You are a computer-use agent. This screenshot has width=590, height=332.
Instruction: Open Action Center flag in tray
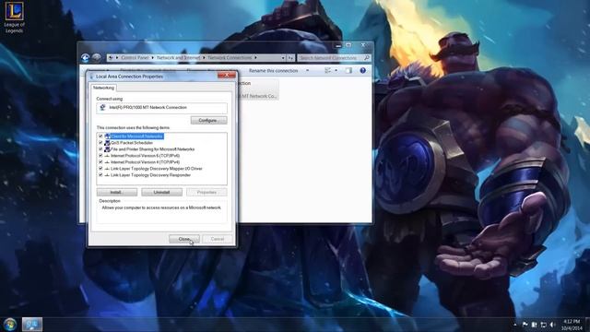(525, 325)
